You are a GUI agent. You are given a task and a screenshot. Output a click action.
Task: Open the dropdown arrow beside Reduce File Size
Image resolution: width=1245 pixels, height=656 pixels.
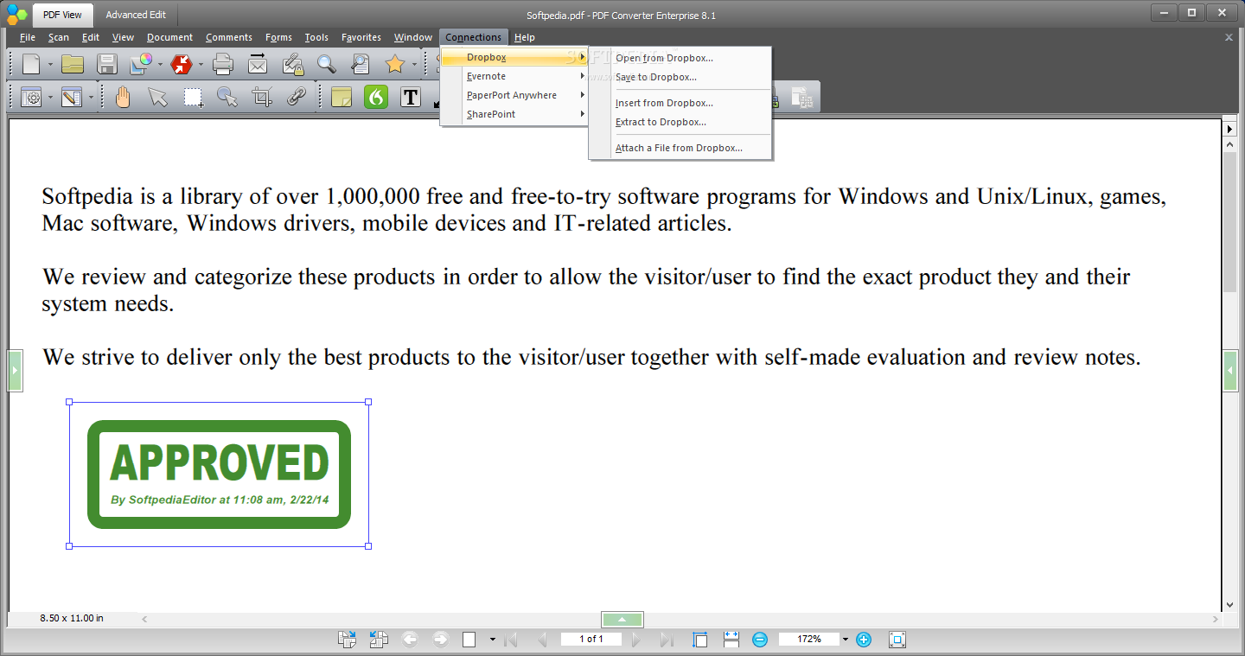pos(201,64)
